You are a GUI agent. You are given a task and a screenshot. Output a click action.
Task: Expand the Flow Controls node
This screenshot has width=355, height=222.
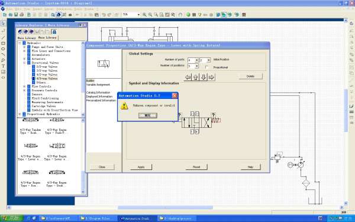click(x=24, y=86)
